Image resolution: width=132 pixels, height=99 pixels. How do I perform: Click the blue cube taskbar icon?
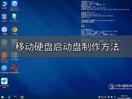tap(9, 97)
